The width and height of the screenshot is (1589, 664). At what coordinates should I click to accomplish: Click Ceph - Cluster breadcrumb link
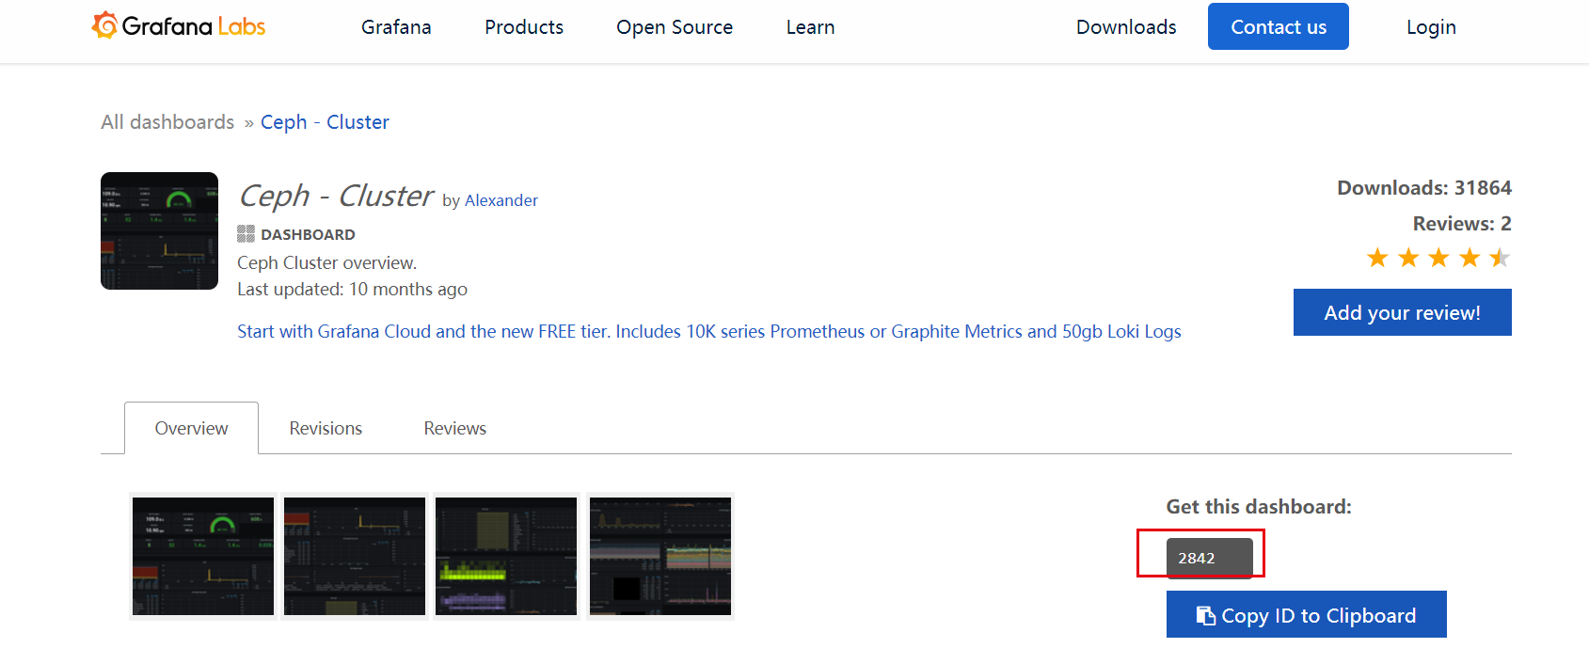point(325,122)
